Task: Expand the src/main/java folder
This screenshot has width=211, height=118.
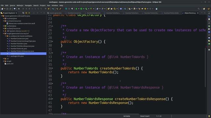Action: tap(4, 18)
